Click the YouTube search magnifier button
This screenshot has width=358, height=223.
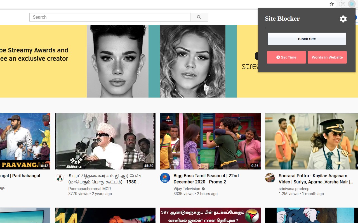[199, 17]
